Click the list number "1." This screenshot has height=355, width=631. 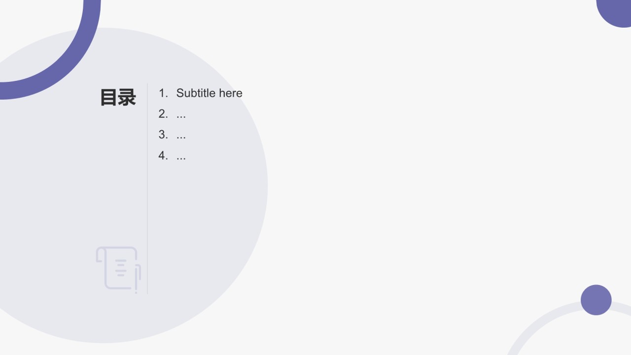163,93
